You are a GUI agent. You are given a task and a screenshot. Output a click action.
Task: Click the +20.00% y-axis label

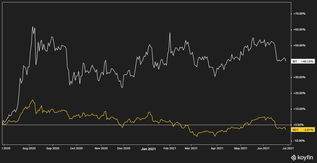coord(300,93)
